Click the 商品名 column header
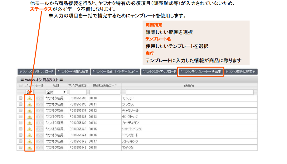 [x=189, y=85]
